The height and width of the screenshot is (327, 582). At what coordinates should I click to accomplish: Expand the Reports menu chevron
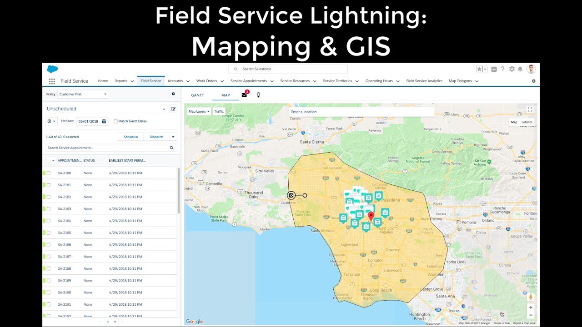tap(132, 81)
